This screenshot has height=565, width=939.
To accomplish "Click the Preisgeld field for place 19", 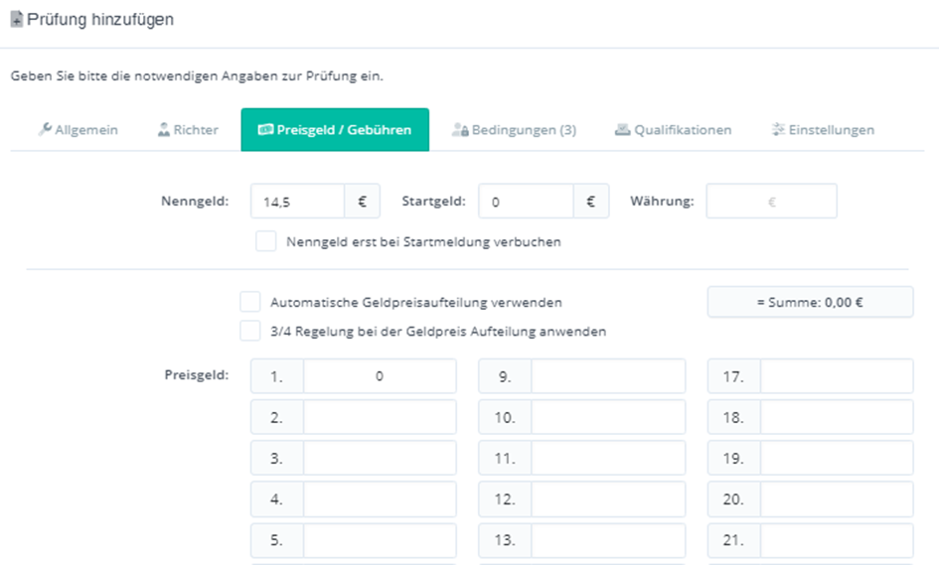I will [837, 458].
